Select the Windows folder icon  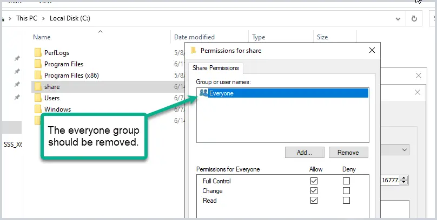coord(38,109)
